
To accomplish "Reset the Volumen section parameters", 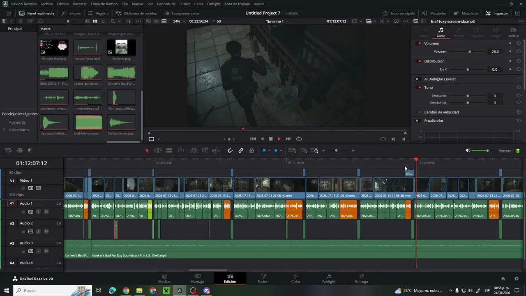I will coord(519,43).
